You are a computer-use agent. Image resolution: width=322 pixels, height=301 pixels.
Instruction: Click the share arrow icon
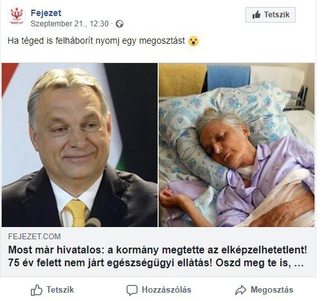(241, 290)
